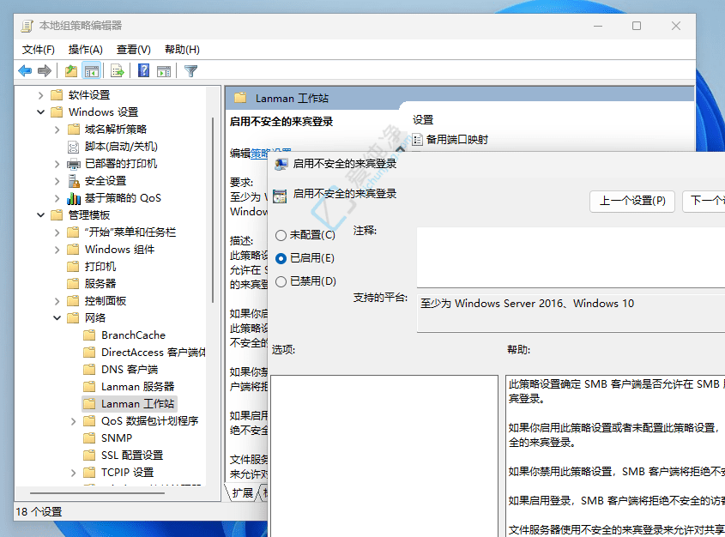The height and width of the screenshot is (537, 725).
Task: Click the 上一个设置 button
Action: tap(632, 201)
